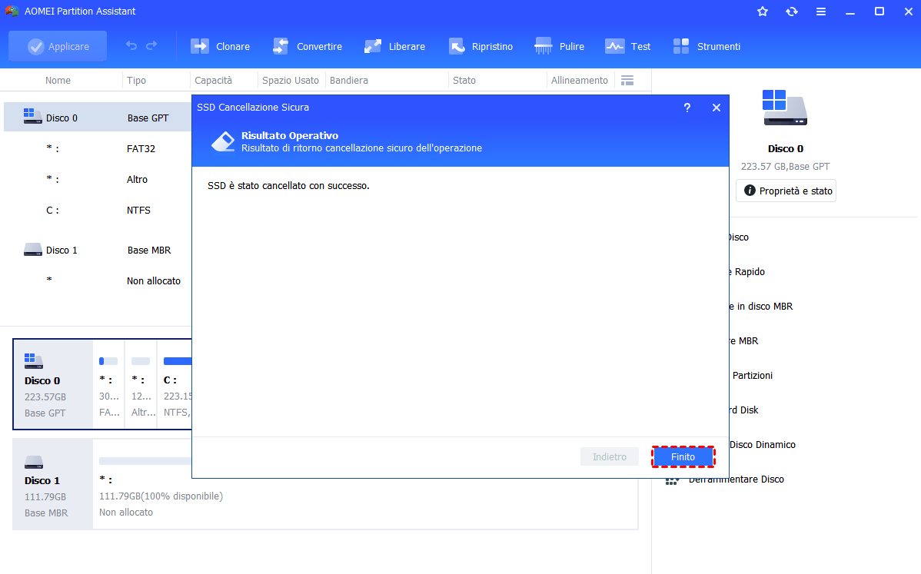
Task: Click Deframmentare Disco option
Action: pyautogui.click(x=736, y=479)
